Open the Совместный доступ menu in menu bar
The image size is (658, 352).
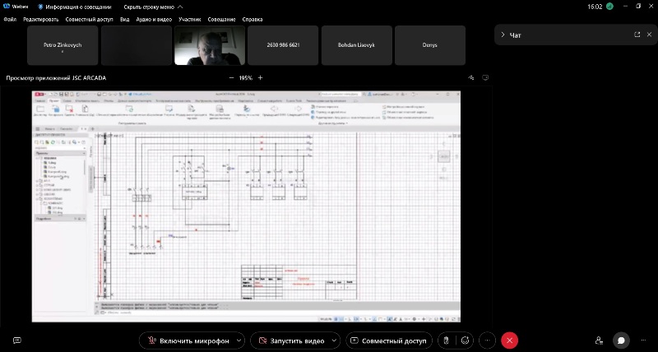point(89,19)
